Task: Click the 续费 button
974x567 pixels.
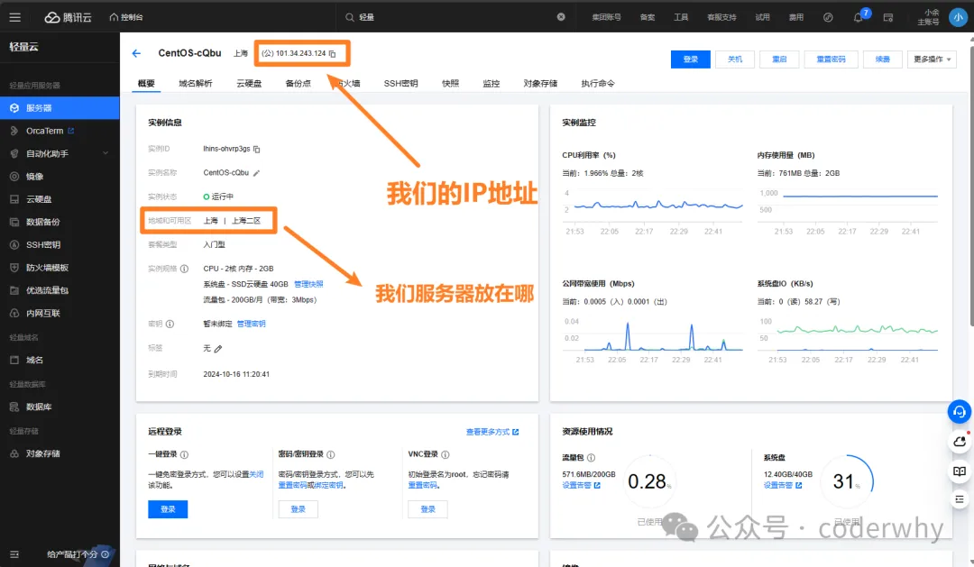Action: click(882, 59)
